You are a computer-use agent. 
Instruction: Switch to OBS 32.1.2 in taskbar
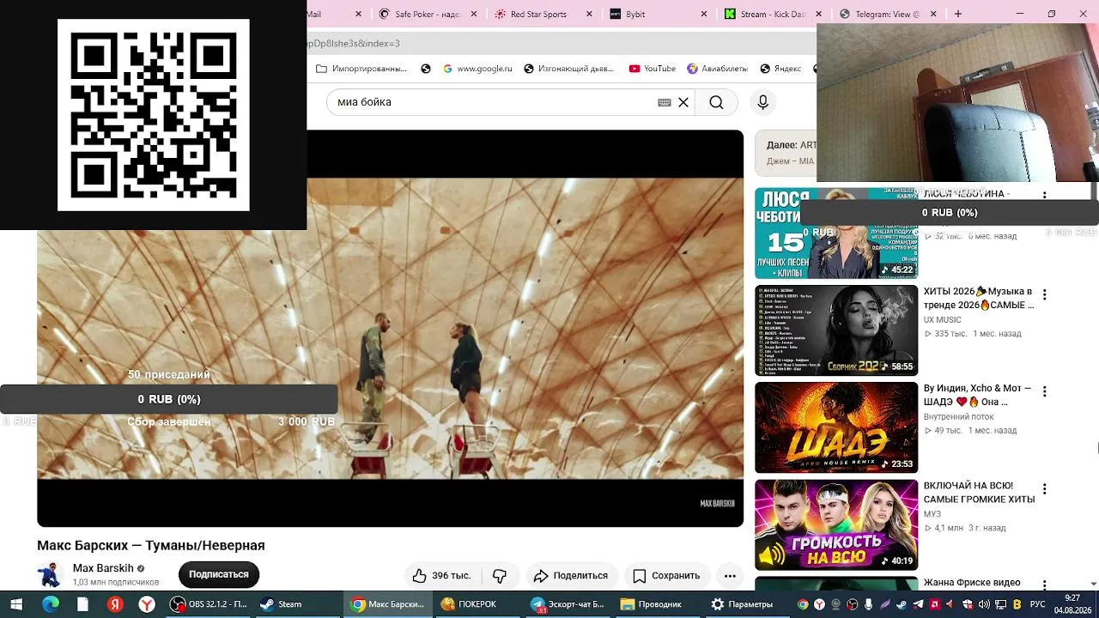[x=210, y=604]
